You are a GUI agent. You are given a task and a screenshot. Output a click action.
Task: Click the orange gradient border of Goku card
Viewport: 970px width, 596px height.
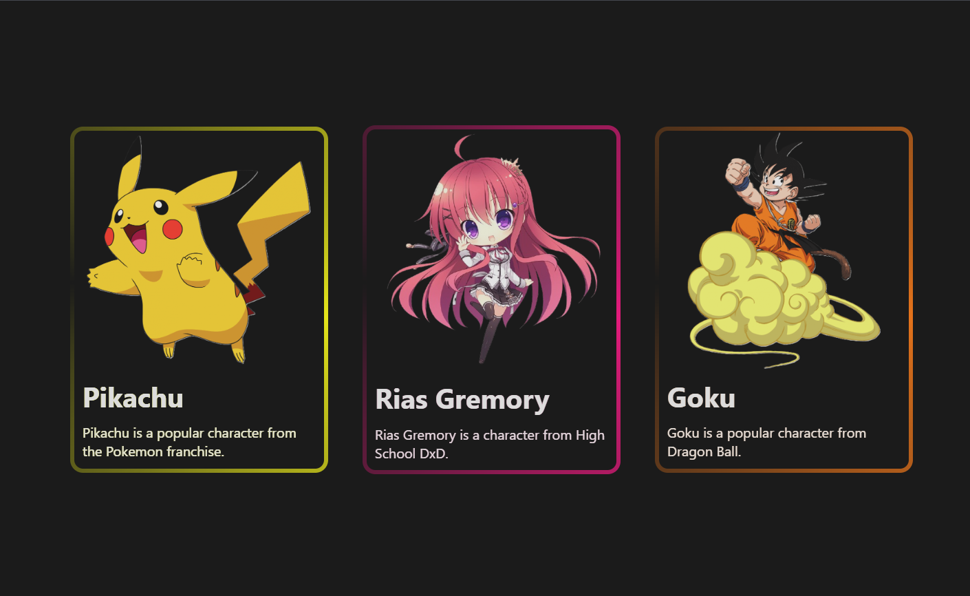[910, 299]
